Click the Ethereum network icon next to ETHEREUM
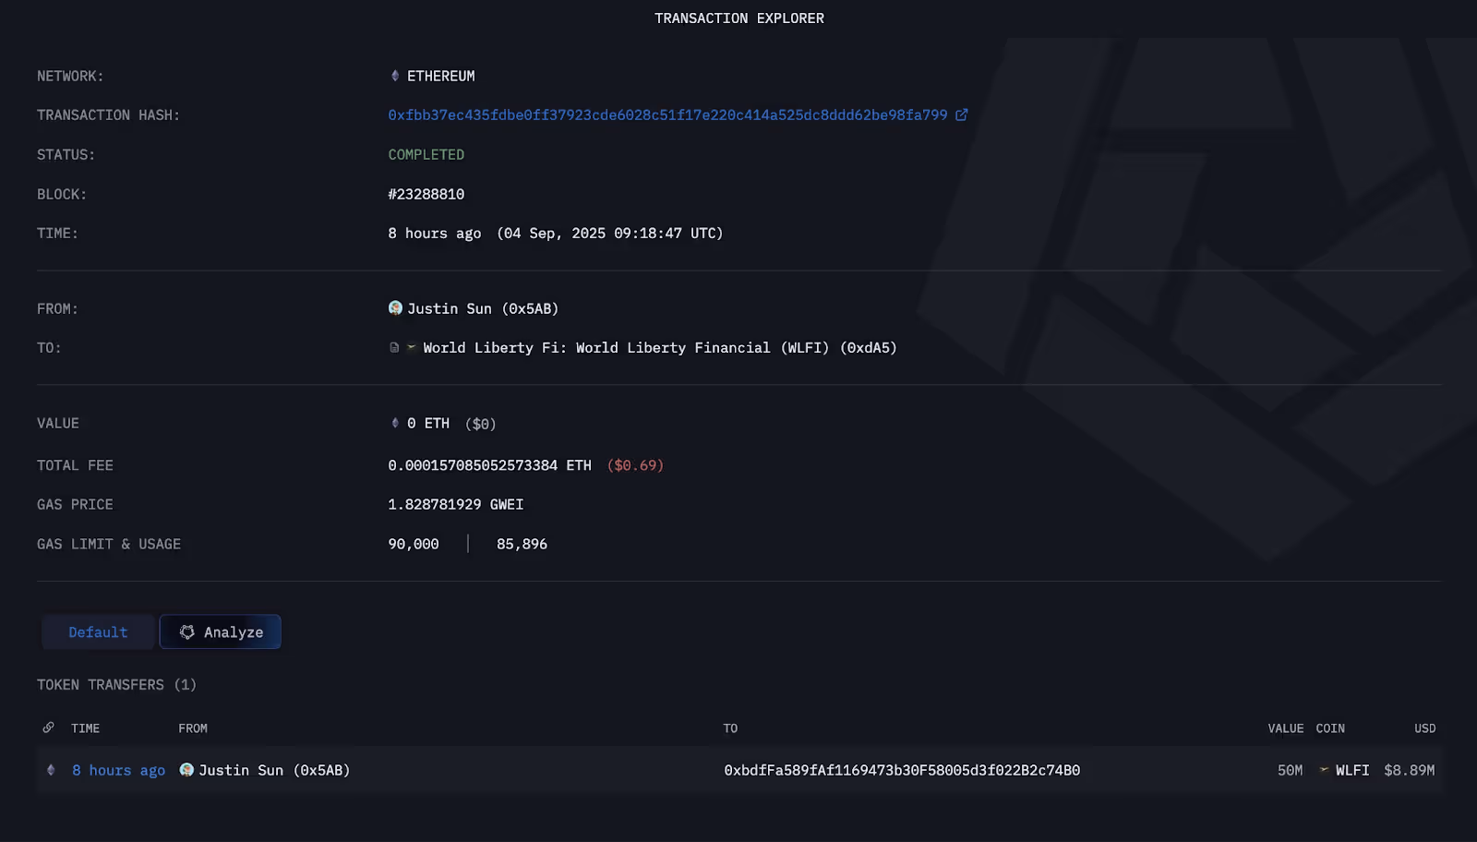 (394, 76)
